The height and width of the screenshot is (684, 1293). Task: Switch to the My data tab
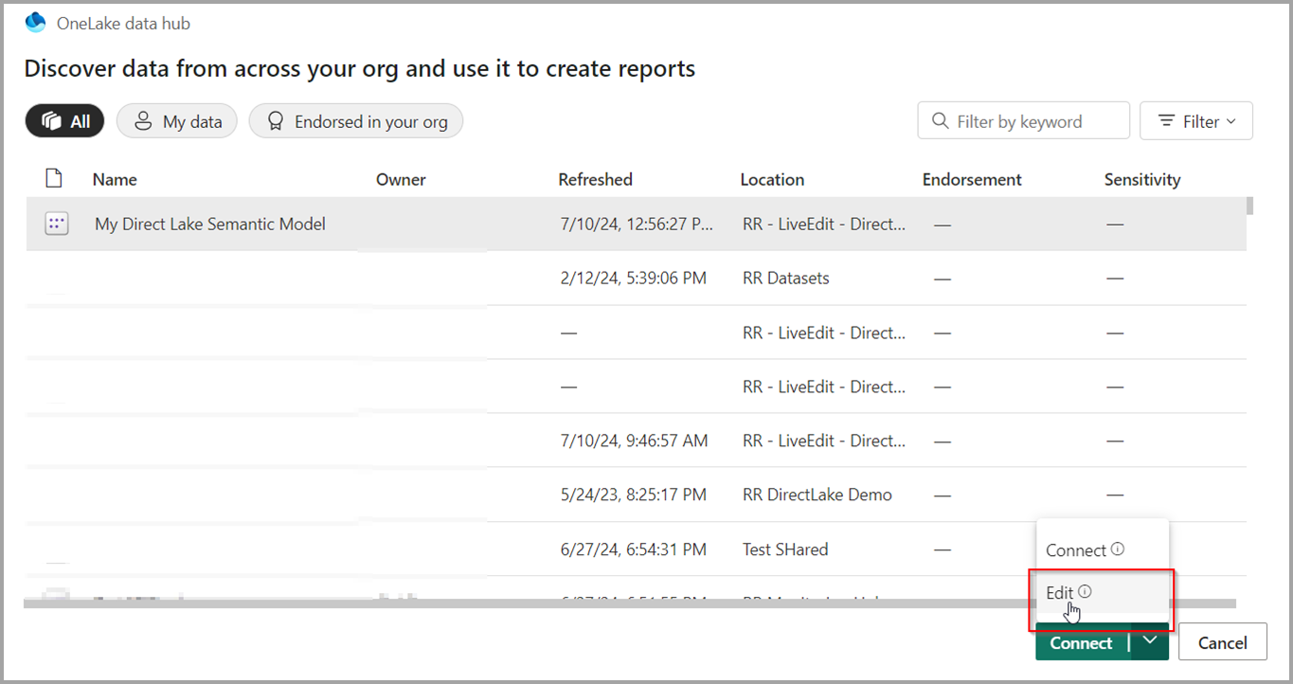[177, 121]
